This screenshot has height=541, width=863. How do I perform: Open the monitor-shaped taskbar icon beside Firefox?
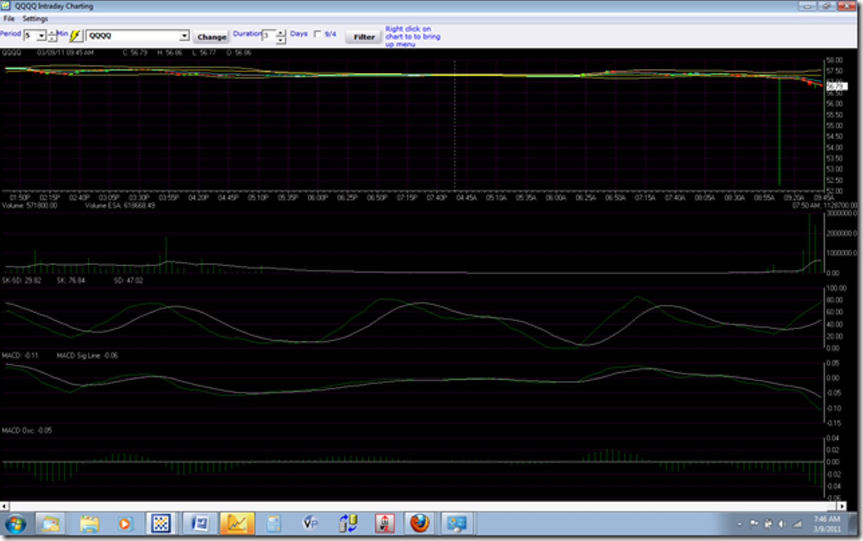[x=457, y=523]
